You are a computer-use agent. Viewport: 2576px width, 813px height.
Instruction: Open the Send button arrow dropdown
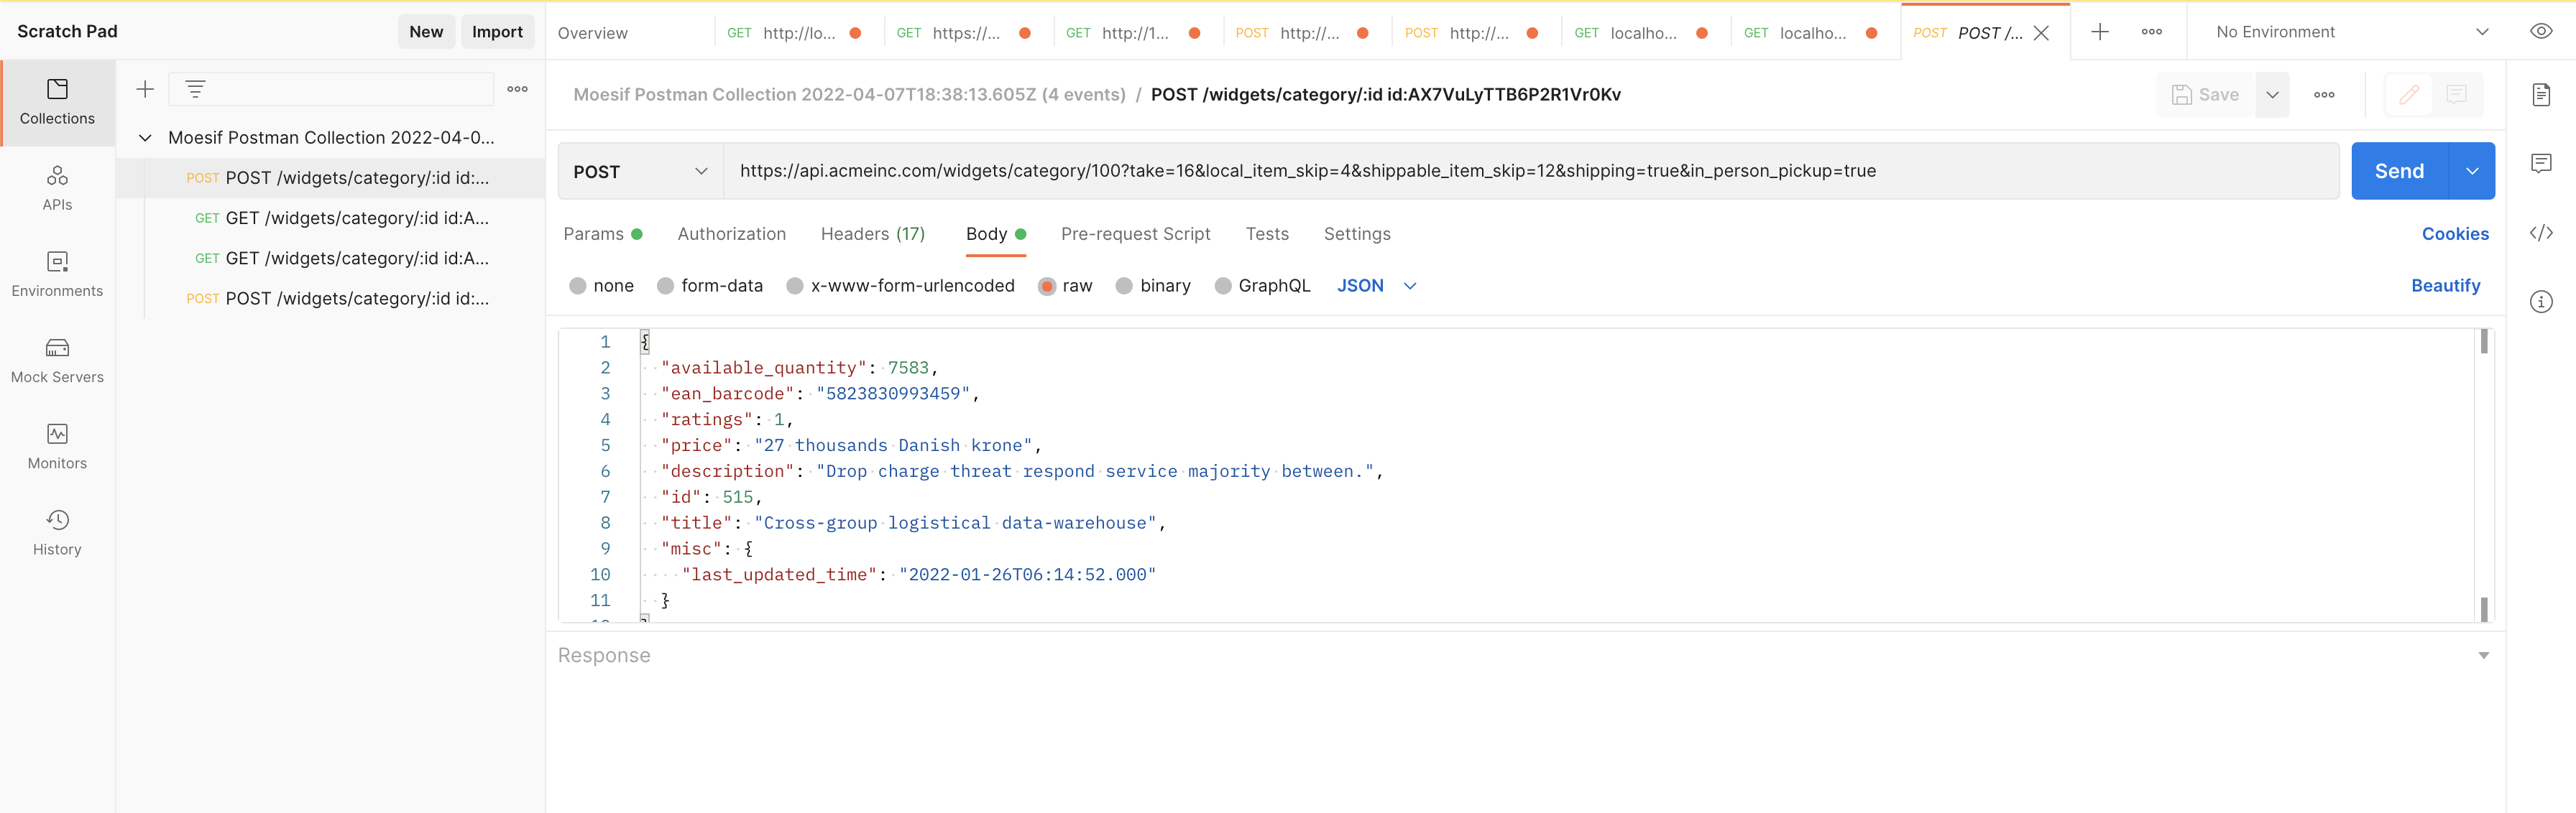[x=2472, y=172]
